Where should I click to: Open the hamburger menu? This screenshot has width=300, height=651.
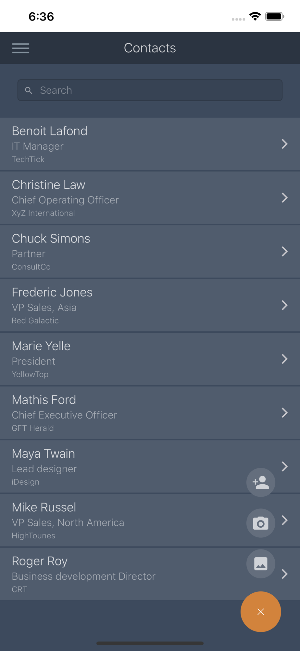click(21, 48)
